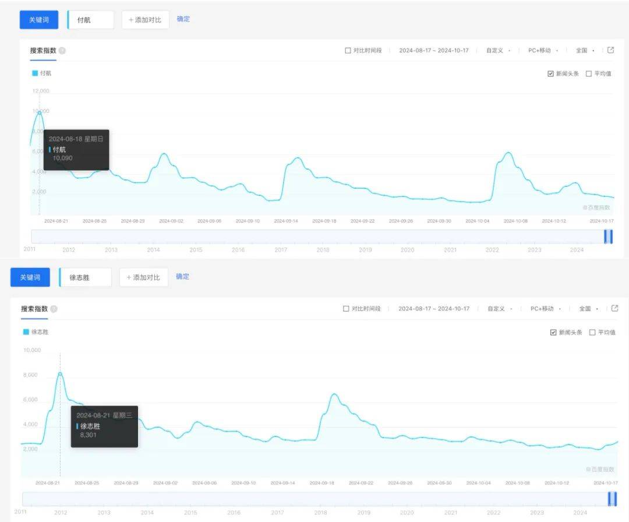The image size is (629, 522).
Task: Click the 付航 peak data point marker
Action: 40,112
